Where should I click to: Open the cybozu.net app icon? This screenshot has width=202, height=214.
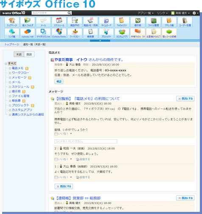click(x=28, y=33)
